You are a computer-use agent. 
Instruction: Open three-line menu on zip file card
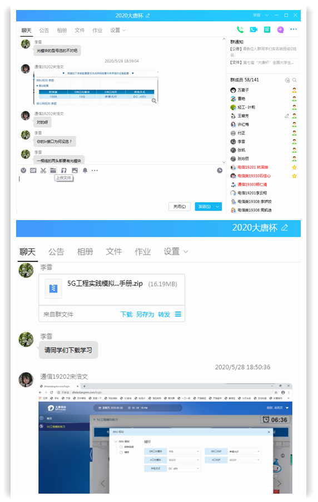pyautogui.click(x=178, y=314)
